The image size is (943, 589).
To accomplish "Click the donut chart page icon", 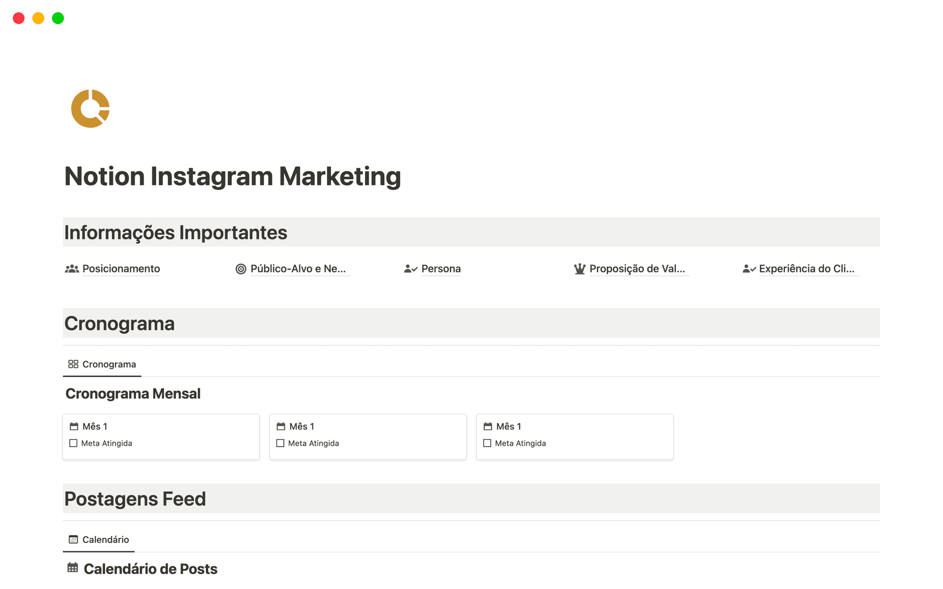I will tap(90, 108).
